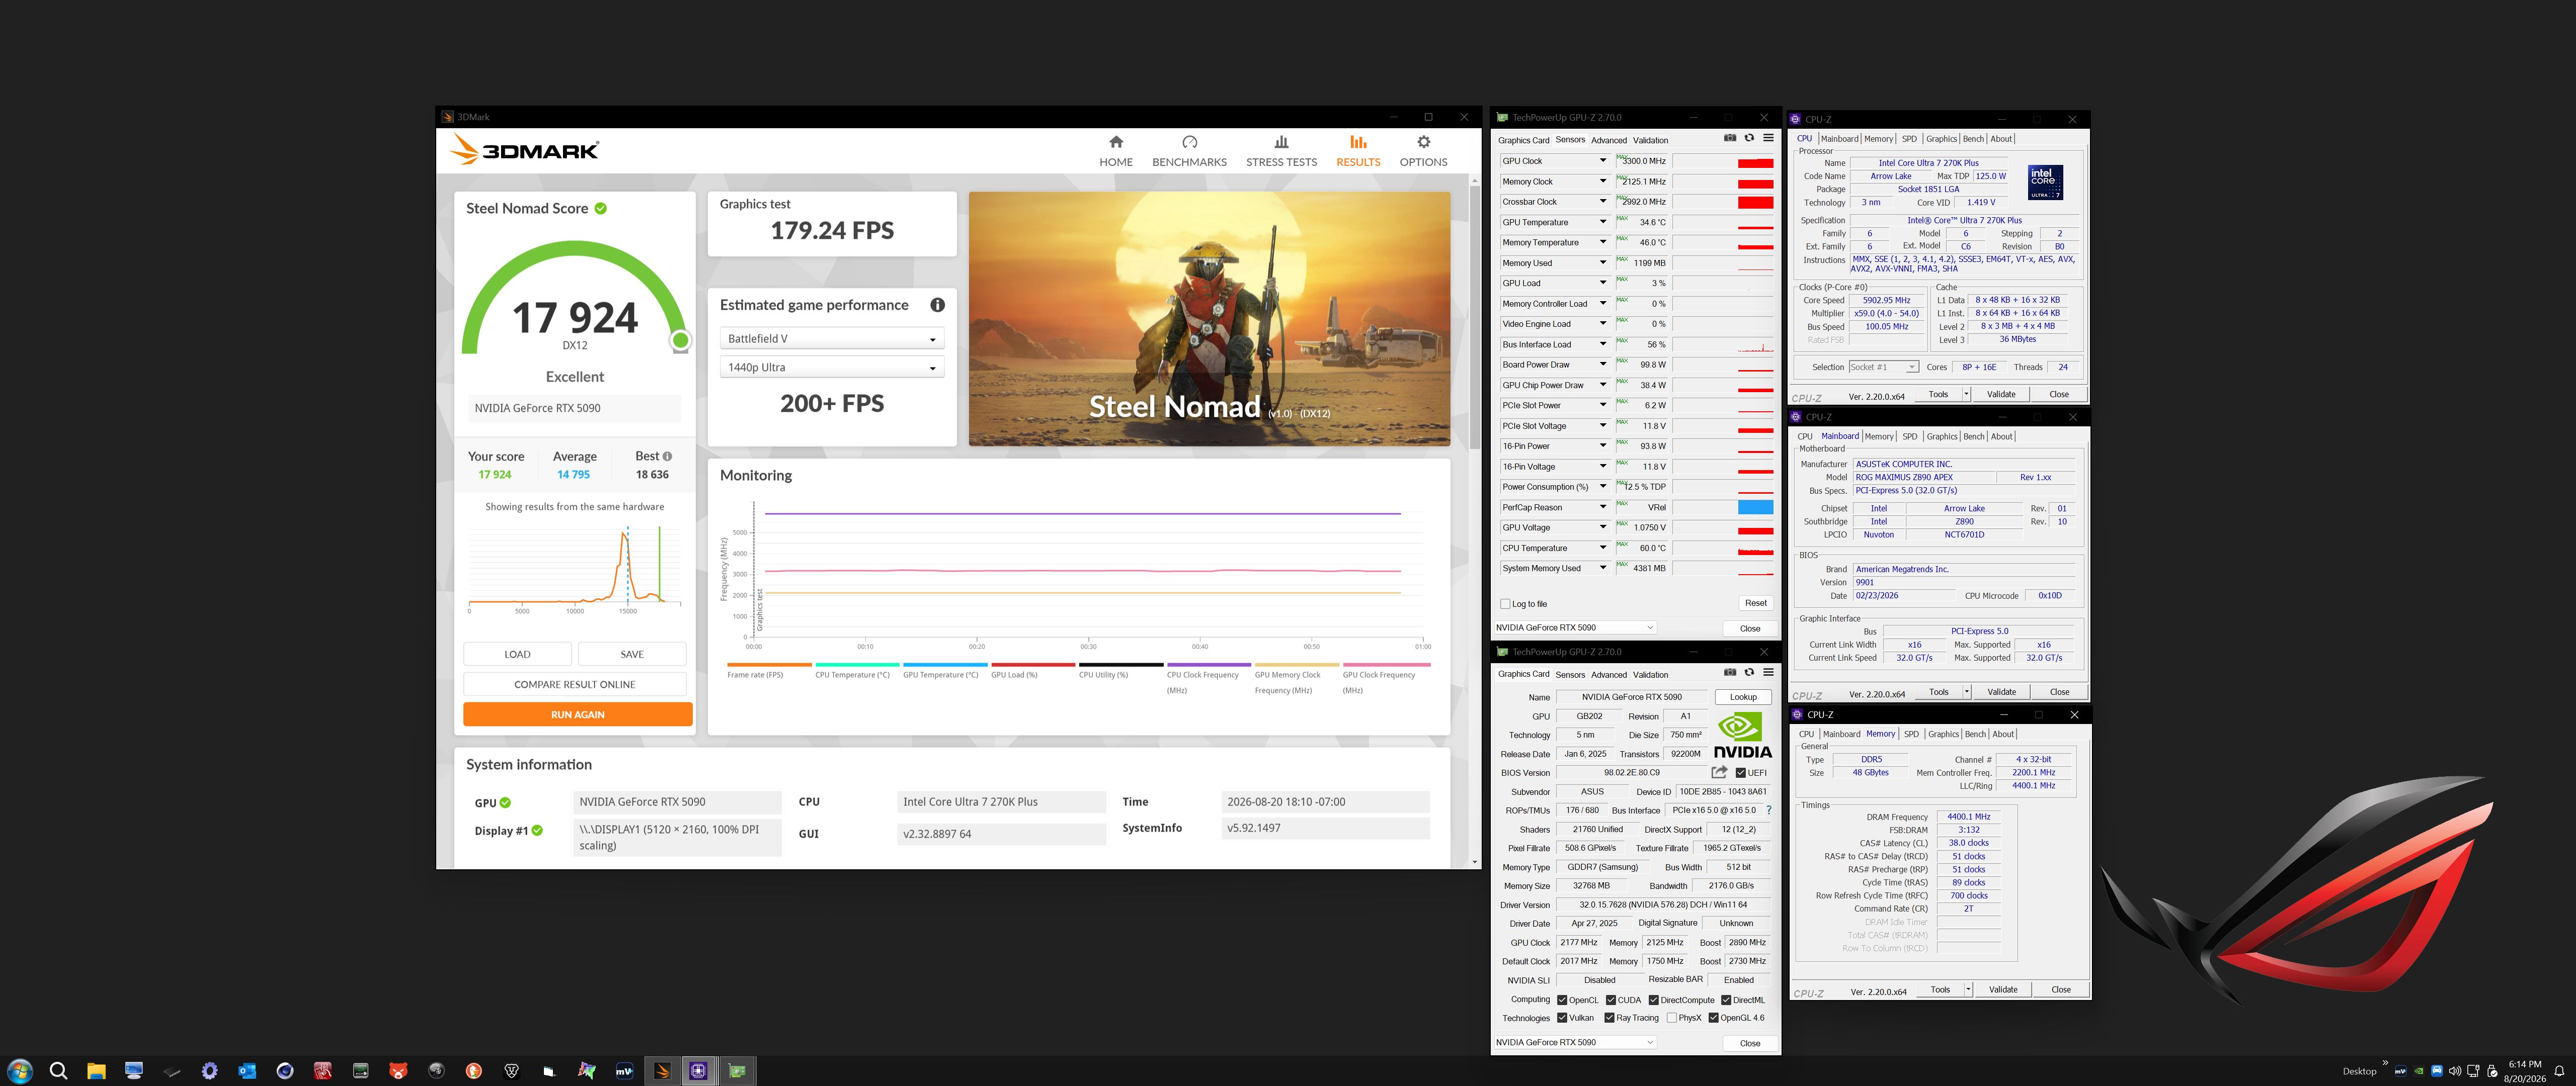Open Memory tab in CPU-Z CPU window

click(x=1878, y=139)
